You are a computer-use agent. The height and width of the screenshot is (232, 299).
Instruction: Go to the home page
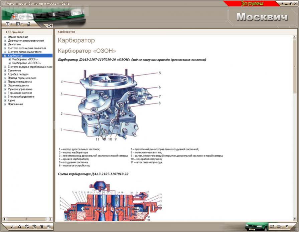pyautogui.click(x=28, y=24)
